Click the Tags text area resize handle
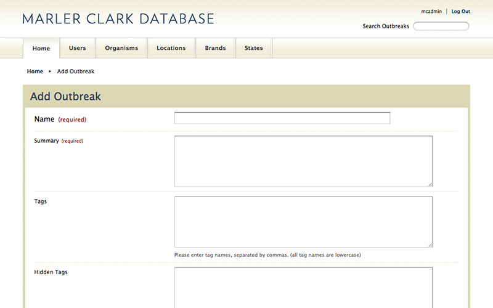The image size is (493, 308). pyautogui.click(x=430, y=245)
